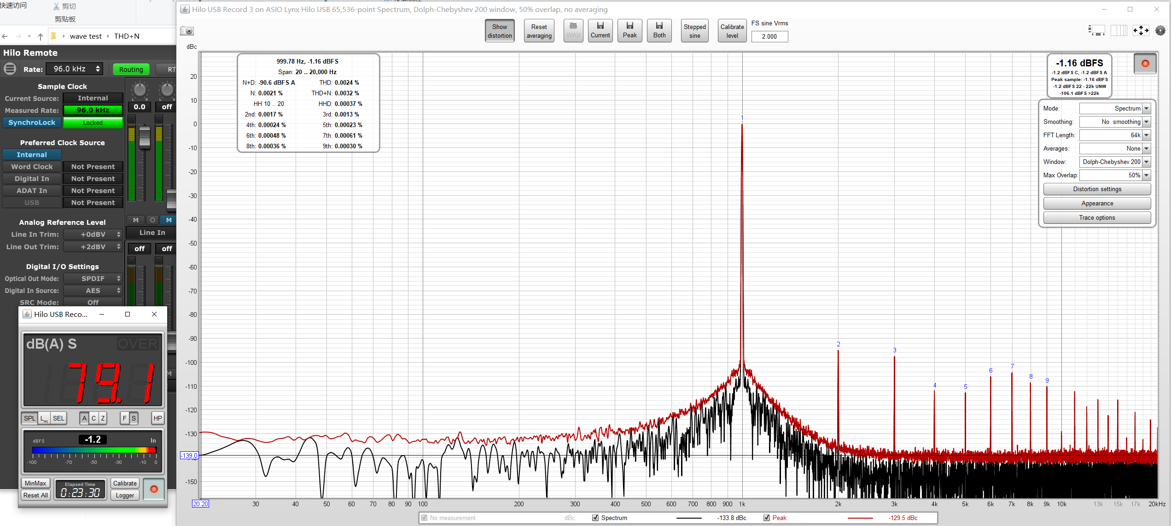1171x526 pixels.
Task: Choose Slow (S) time weighting
Action: [x=134, y=418]
